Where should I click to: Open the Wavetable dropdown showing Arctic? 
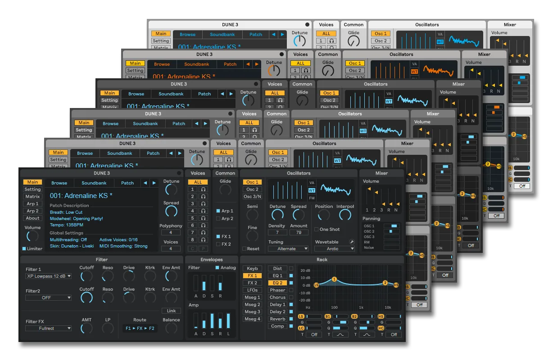click(x=335, y=248)
